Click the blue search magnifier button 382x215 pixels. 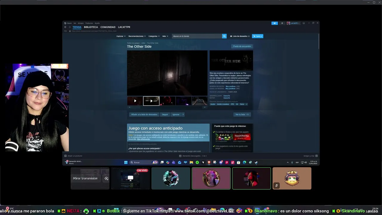coord(224,36)
